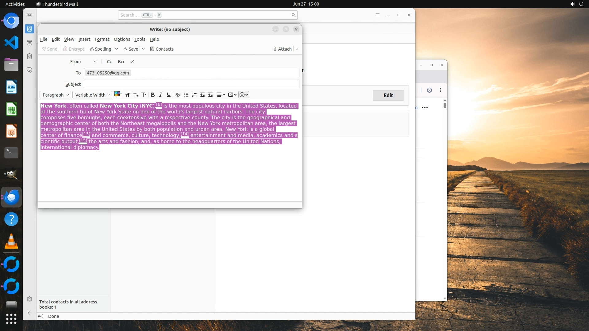Click into the Subject field

click(191, 84)
